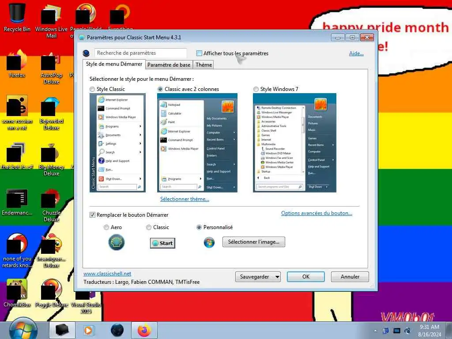Switch to 'Paramètre de base' tab
The image size is (452, 339).
(x=169, y=65)
